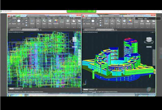The width and height of the screenshot is (162, 110).
Task: Add a new drawing tab in the right window
Action: [x=116, y=30]
